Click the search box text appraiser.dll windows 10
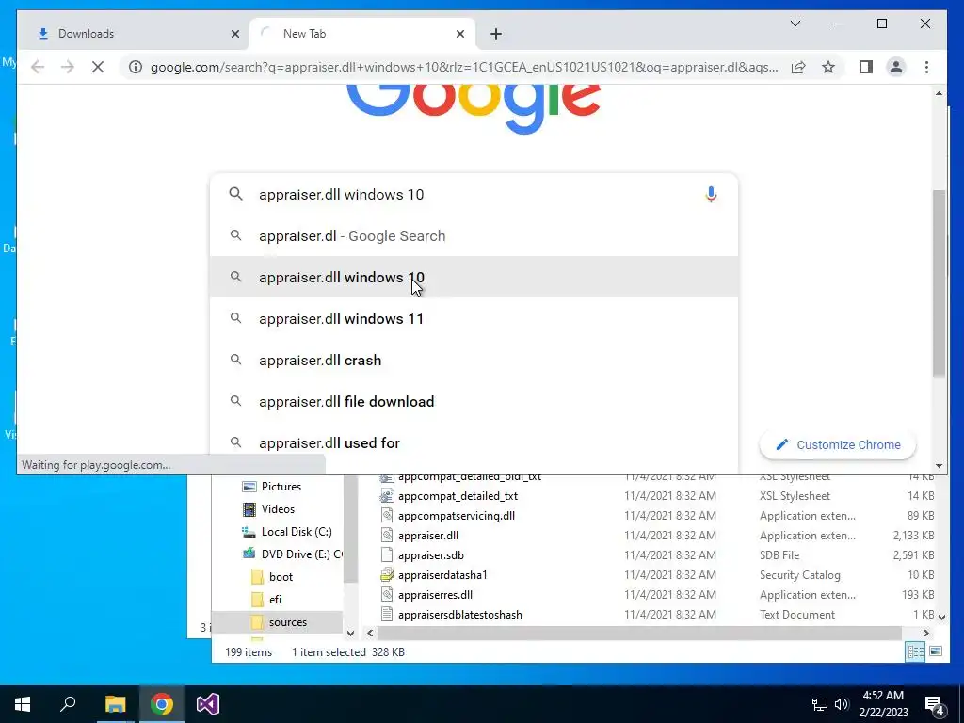Screen dimensions: 964x723 click(x=341, y=194)
